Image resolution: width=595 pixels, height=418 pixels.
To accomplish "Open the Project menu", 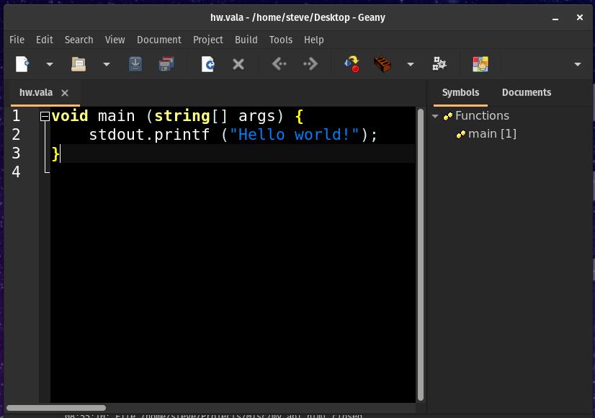I will 208,40.
